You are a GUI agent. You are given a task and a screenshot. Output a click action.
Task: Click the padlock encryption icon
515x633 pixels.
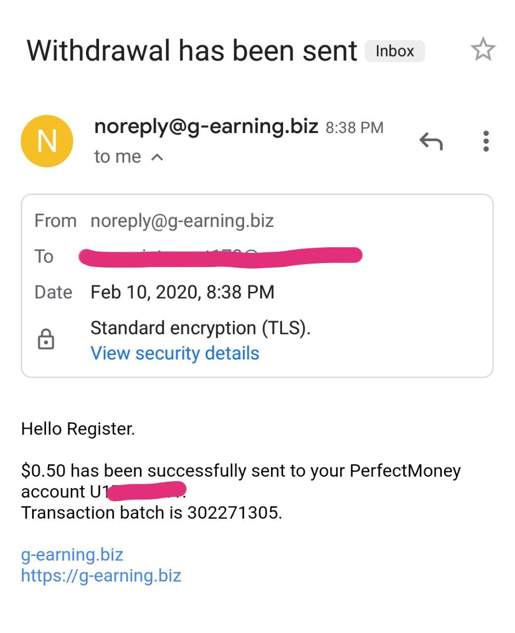click(46, 340)
